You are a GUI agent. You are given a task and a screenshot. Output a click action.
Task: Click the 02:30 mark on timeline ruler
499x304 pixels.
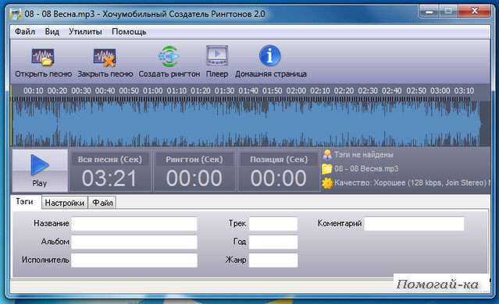coord(368,91)
